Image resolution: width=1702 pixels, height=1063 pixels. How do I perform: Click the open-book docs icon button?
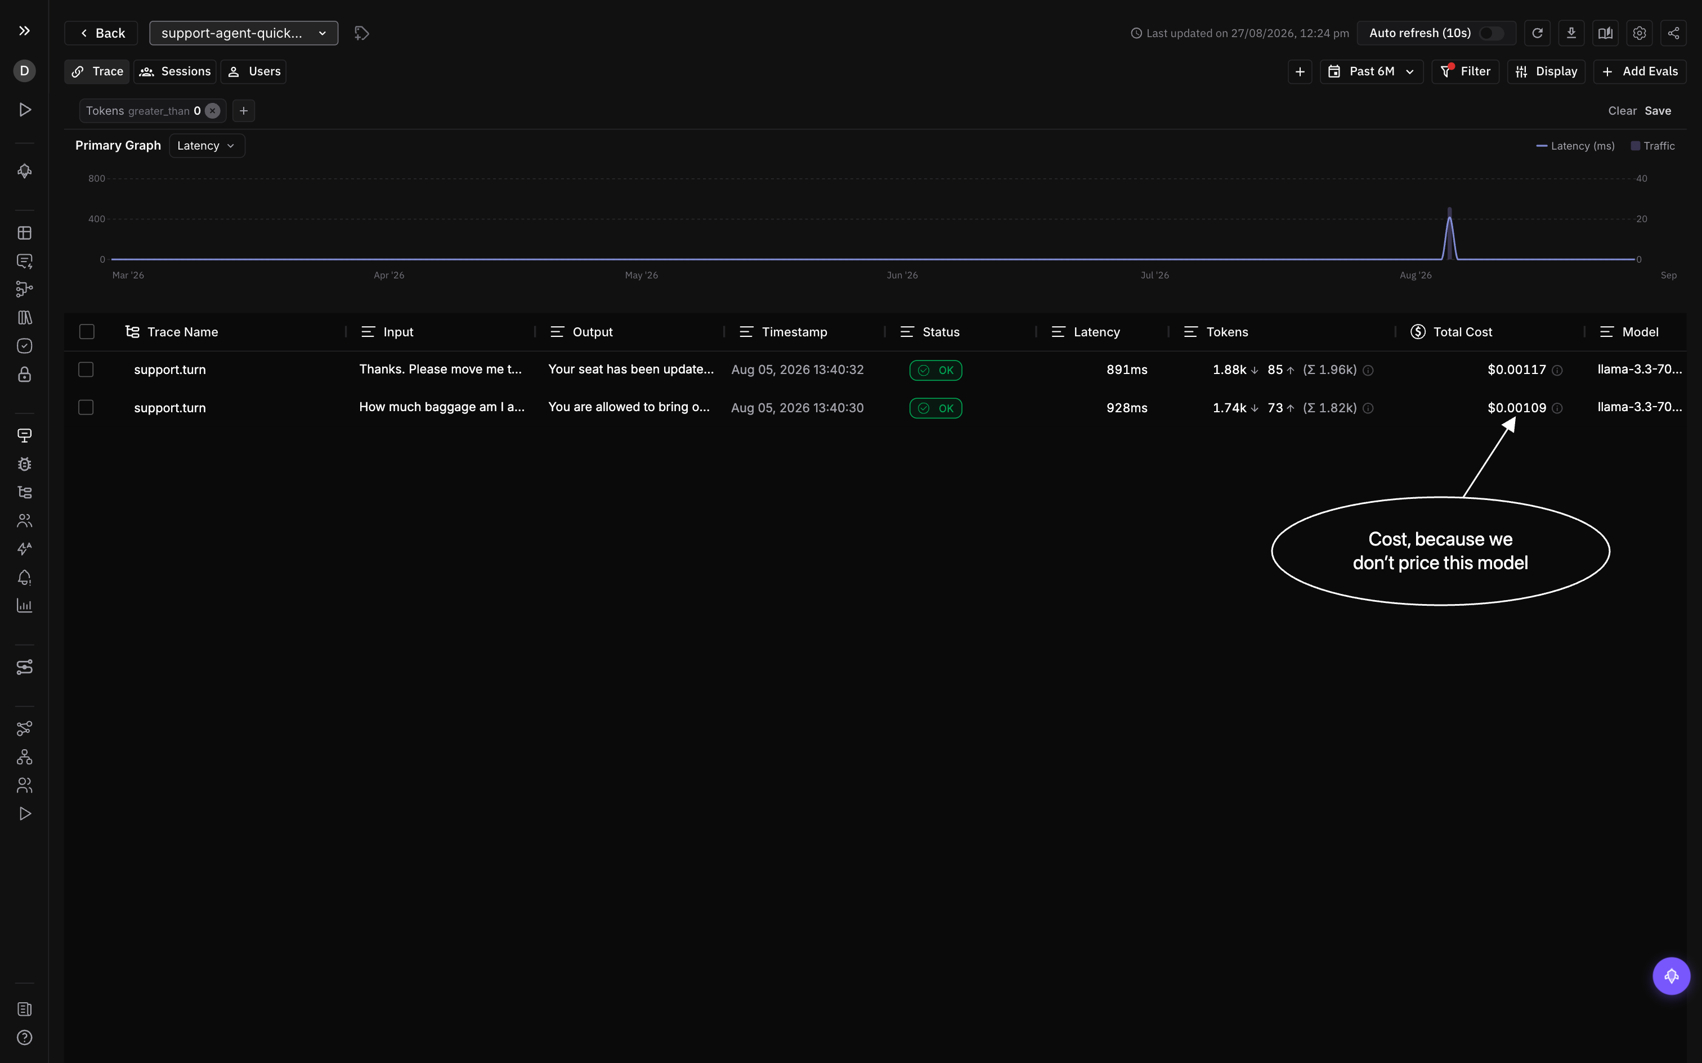tap(1605, 33)
